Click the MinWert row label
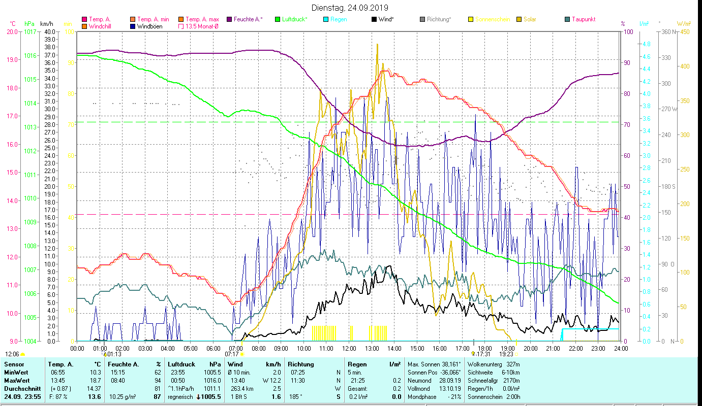702x406 pixels. click(16, 373)
